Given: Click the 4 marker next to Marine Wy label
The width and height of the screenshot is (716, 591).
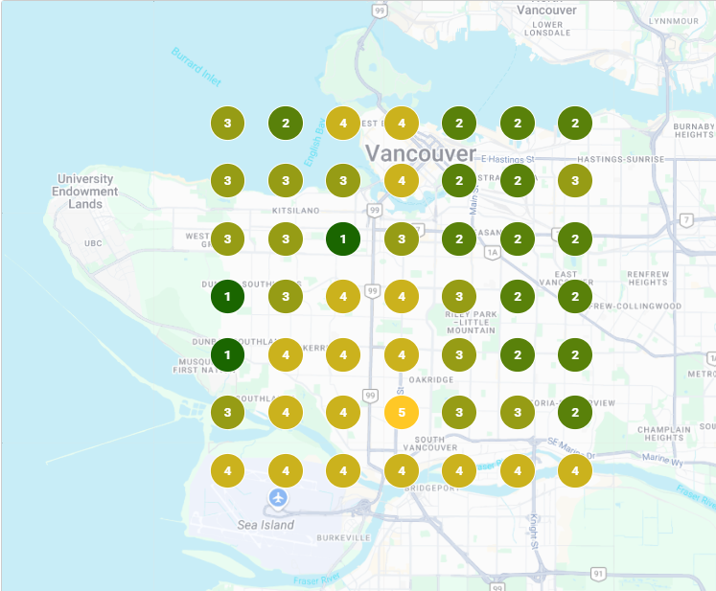Looking at the screenshot, I should (x=575, y=470).
